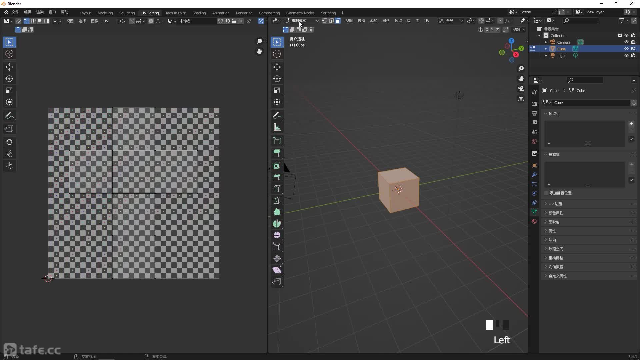Toggle Camera visibility eye icon
The image size is (640, 360).
[x=626, y=42]
